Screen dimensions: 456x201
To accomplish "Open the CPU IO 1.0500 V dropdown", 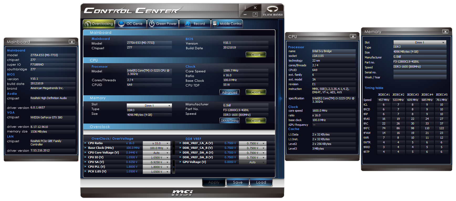I will point(157,157).
